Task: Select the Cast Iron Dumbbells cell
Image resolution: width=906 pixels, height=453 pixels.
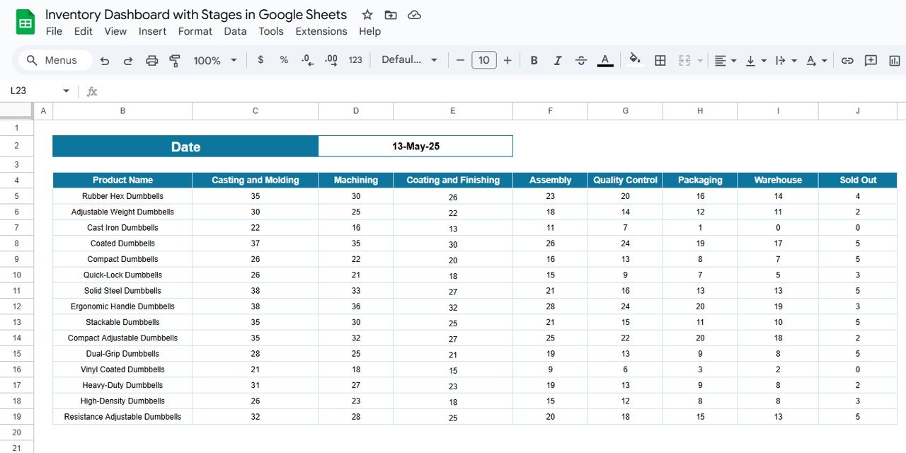Action: coord(122,228)
